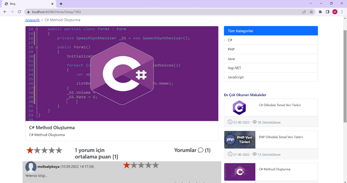This screenshot has width=347, height=183.
Task: Select the PHP category
Action: pos(271,49)
